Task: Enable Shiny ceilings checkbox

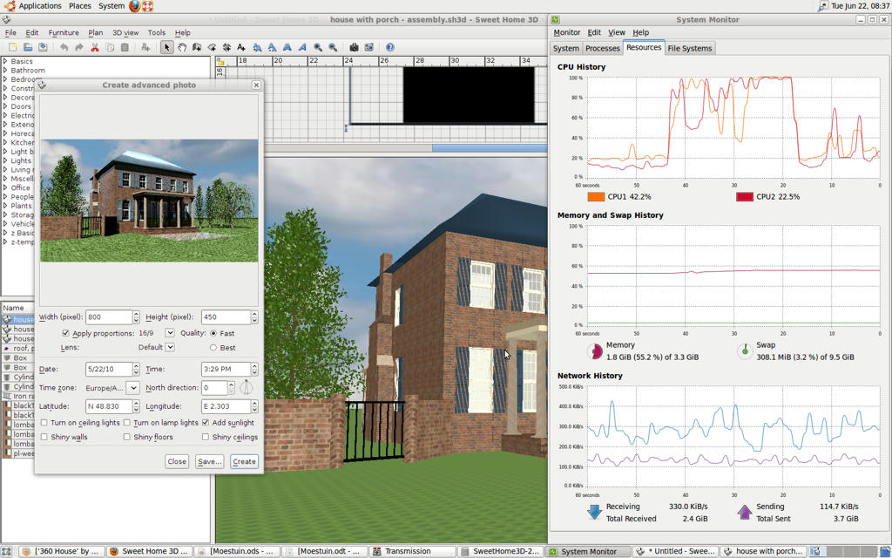Action: (x=206, y=437)
